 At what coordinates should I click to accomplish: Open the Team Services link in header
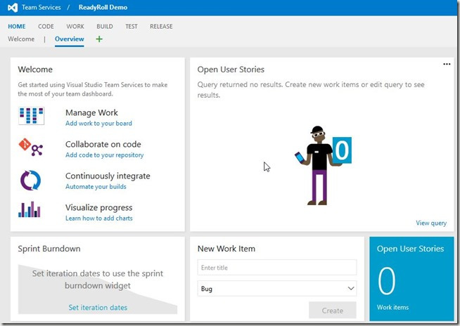41,7
